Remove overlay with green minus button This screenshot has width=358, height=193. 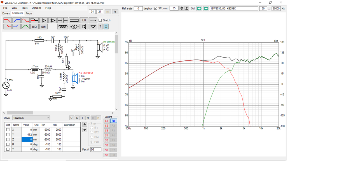tap(206, 9)
